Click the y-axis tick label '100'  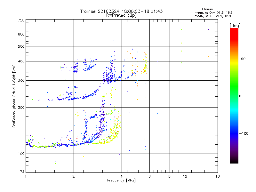point(21,154)
